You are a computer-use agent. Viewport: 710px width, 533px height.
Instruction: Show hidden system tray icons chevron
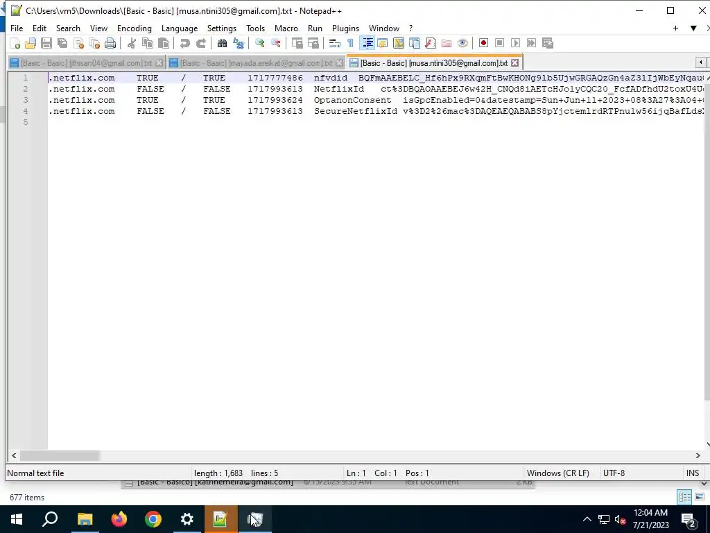(x=587, y=519)
